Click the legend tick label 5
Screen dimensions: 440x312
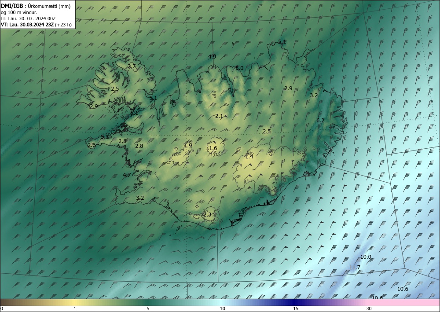(148, 308)
